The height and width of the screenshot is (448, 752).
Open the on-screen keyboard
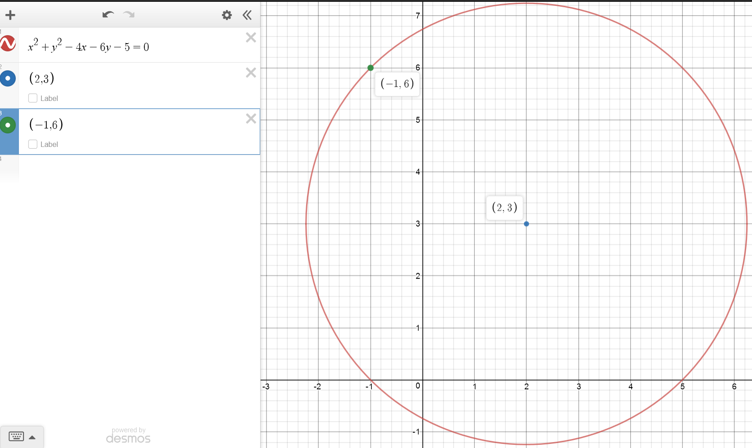16,436
